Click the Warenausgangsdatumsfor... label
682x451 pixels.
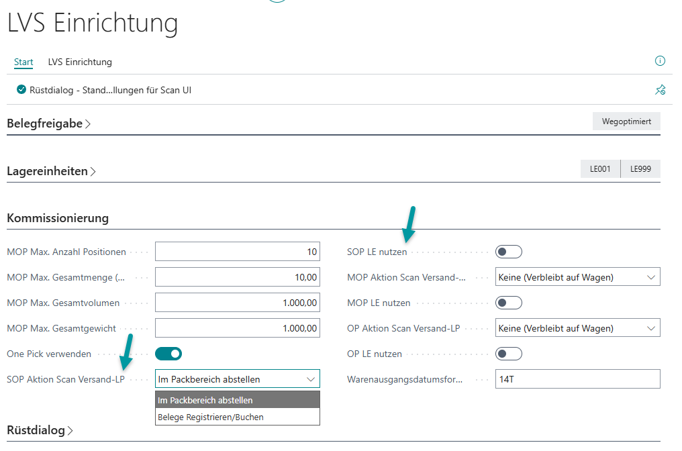tap(405, 379)
